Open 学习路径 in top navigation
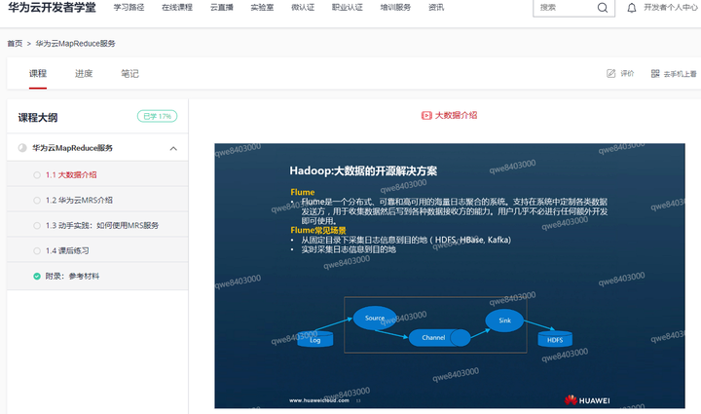701x414 pixels. tap(129, 7)
